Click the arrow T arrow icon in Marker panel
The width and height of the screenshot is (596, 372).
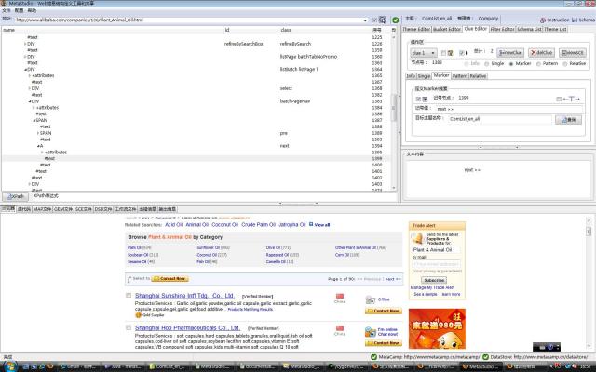coord(571,99)
